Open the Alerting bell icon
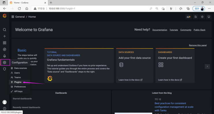 click(5, 56)
